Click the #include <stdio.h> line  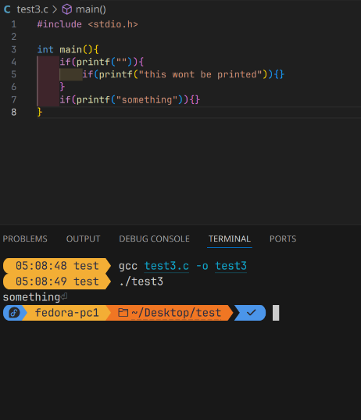88,24
